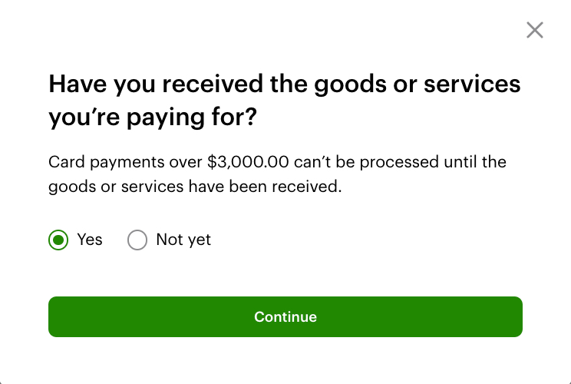571x384 pixels.
Task: Submit the answer with Continue
Action: pos(285,317)
